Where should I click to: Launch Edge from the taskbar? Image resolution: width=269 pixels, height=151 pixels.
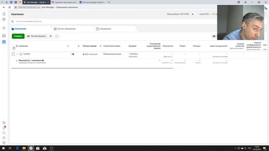(17, 148)
